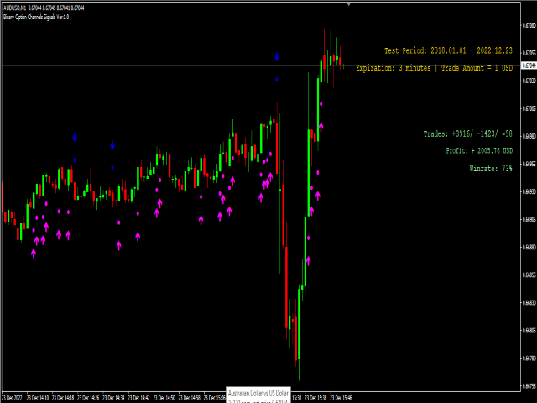Click the 0.66955 price scale label
This screenshot has height=403, width=537.
coord(529,164)
